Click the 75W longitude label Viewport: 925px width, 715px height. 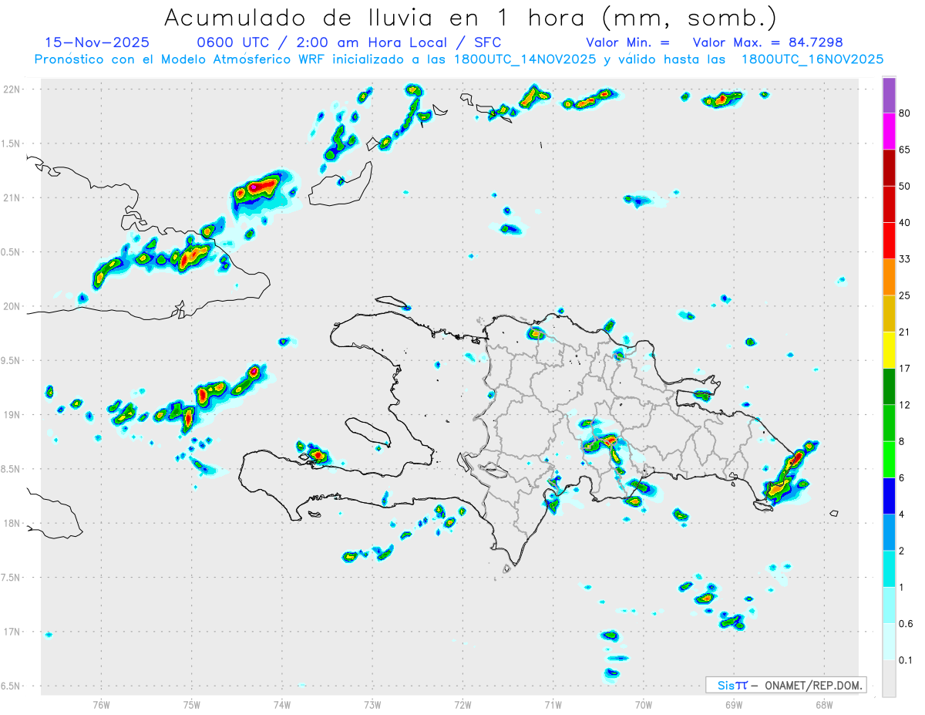pyautogui.click(x=191, y=704)
